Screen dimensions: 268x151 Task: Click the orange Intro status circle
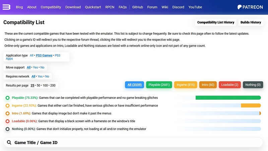tap(7, 113)
